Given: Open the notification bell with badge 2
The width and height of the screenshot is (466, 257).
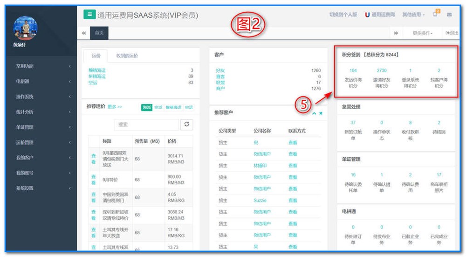Looking at the screenshot, I should [x=436, y=14].
